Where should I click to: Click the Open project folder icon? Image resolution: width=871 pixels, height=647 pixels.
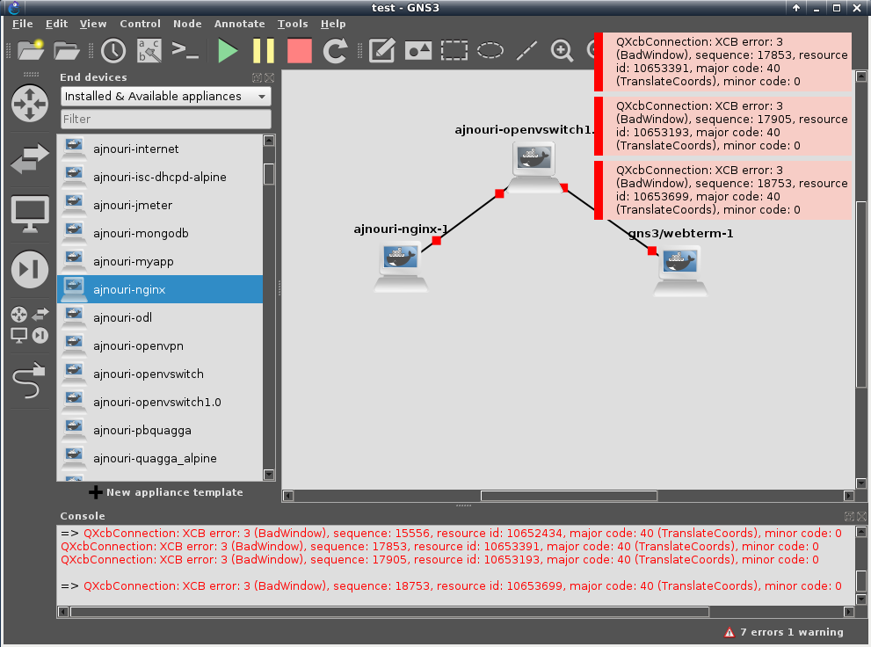(67, 50)
